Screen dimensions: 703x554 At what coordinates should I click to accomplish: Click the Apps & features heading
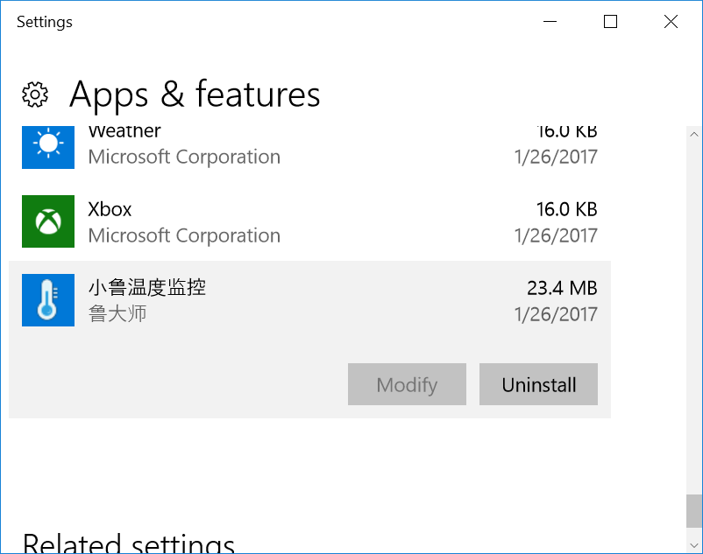(195, 95)
